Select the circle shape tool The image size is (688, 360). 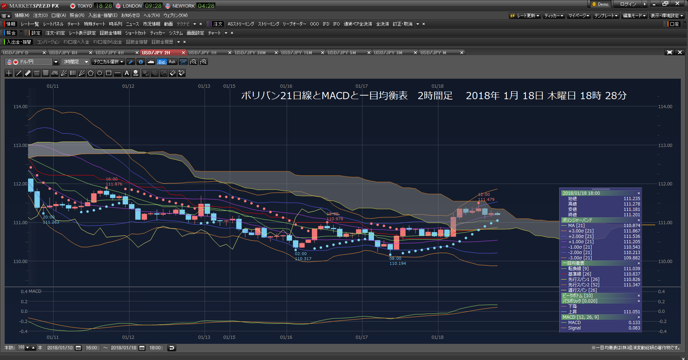100,73
